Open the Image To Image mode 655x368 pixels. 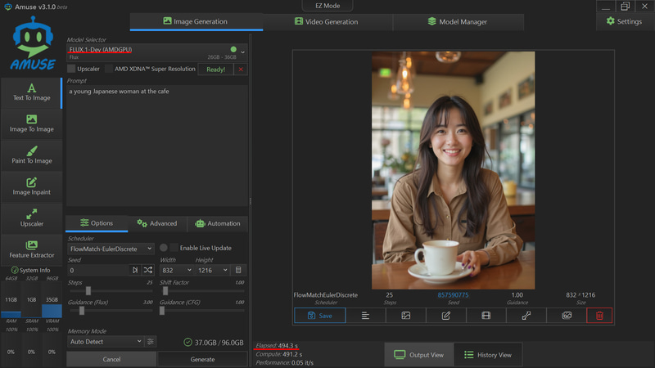[x=32, y=123]
